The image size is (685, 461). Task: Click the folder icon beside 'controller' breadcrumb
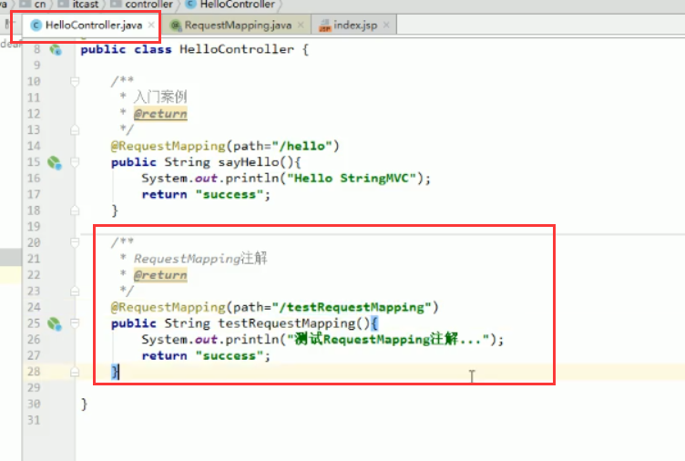pos(116,4)
